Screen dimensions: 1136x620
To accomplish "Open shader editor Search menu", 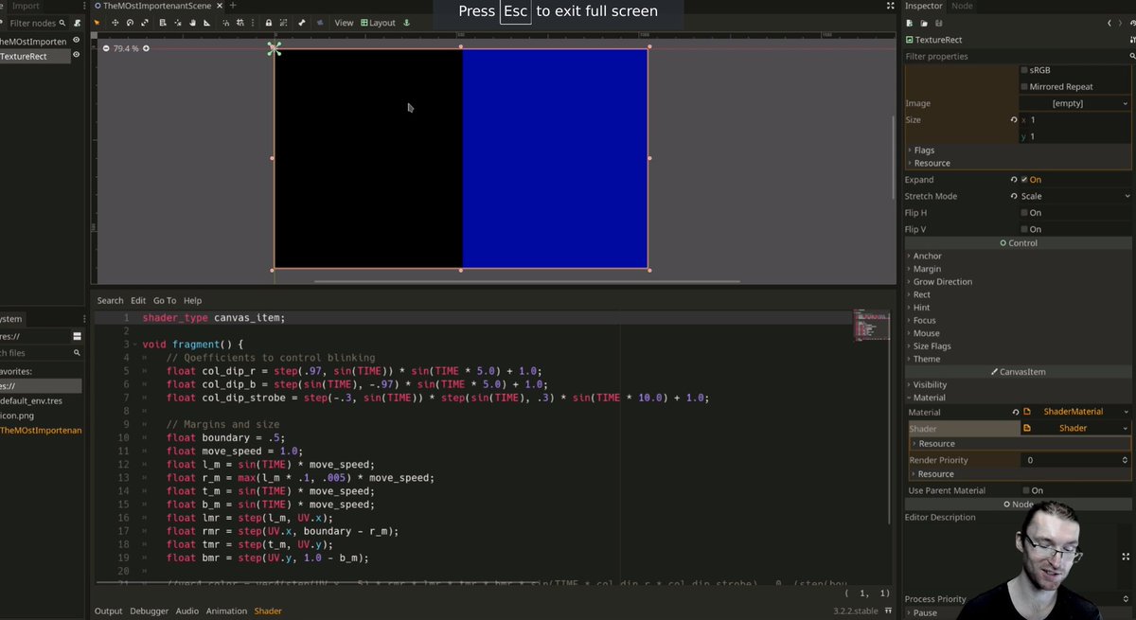I will click(x=110, y=300).
